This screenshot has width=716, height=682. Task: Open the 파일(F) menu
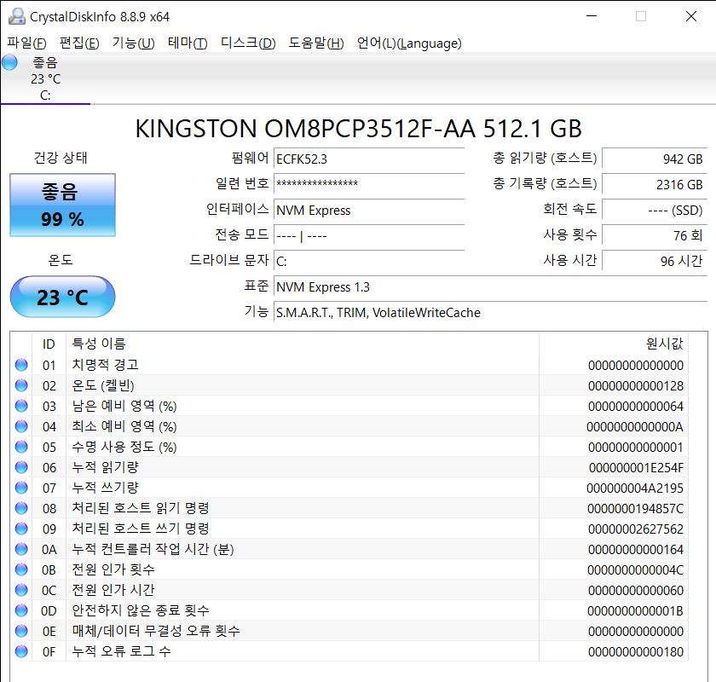pyautogui.click(x=26, y=43)
